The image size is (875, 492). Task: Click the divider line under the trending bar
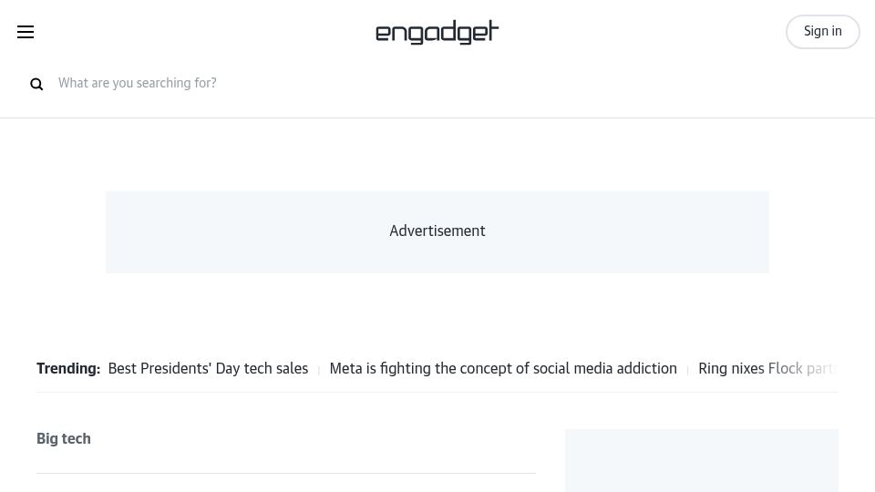[437, 392]
